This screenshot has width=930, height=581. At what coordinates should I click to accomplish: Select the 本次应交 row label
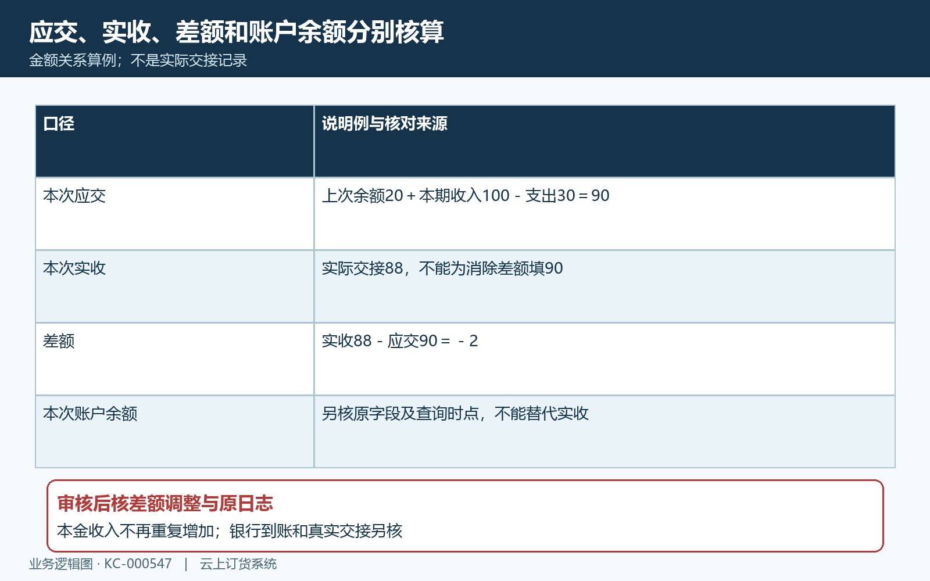pyautogui.click(x=74, y=196)
